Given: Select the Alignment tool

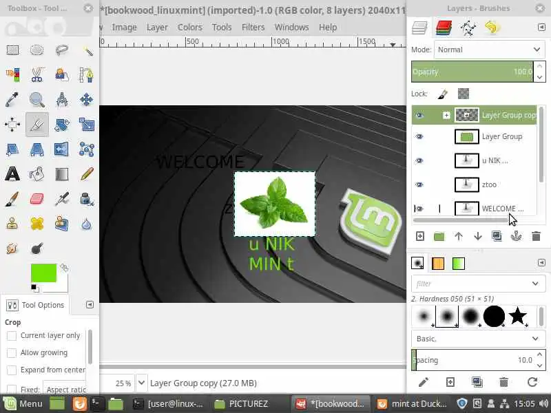Looking at the screenshot, I should click(x=12, y=125).
